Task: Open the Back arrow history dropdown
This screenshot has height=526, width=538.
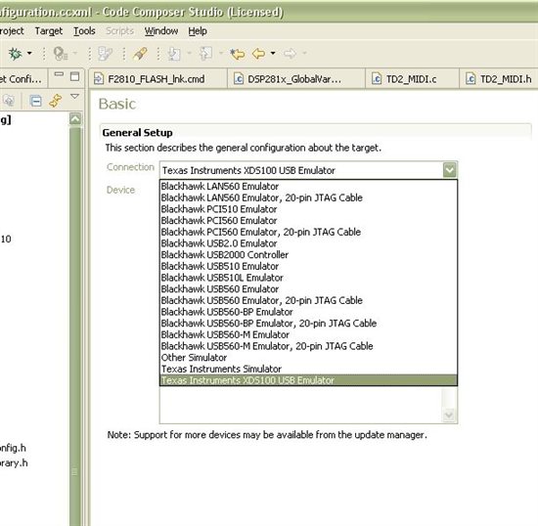Action: [x=273, y=53]
